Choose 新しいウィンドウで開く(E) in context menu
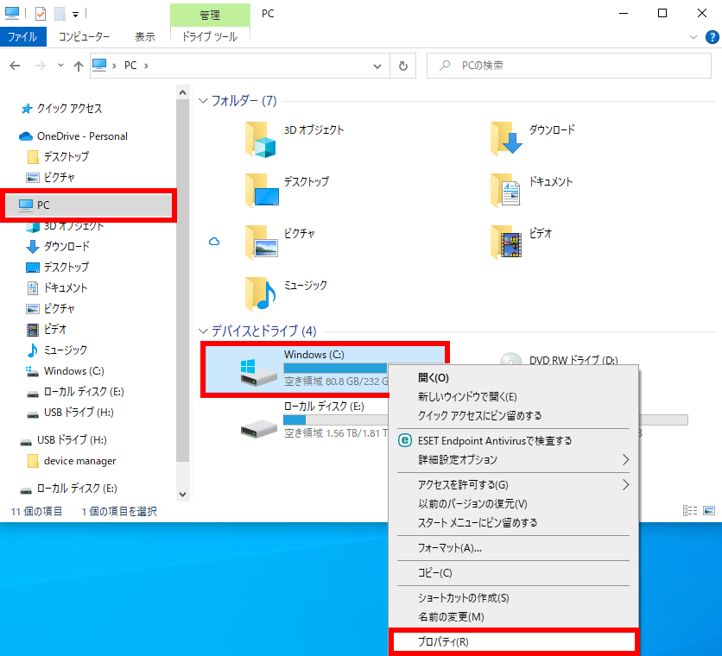 click(x=513, y=397)
